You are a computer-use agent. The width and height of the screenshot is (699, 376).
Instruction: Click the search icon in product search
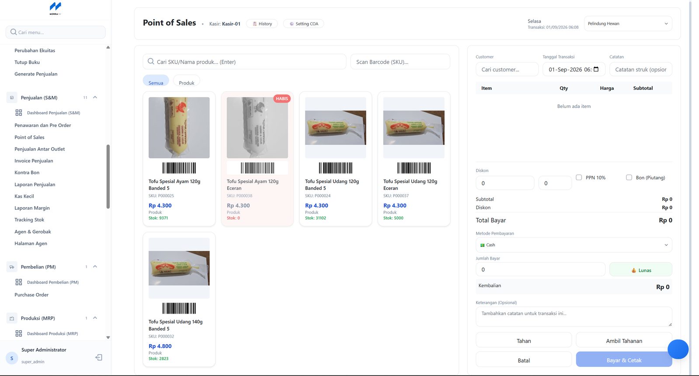[x=151, y=62]
